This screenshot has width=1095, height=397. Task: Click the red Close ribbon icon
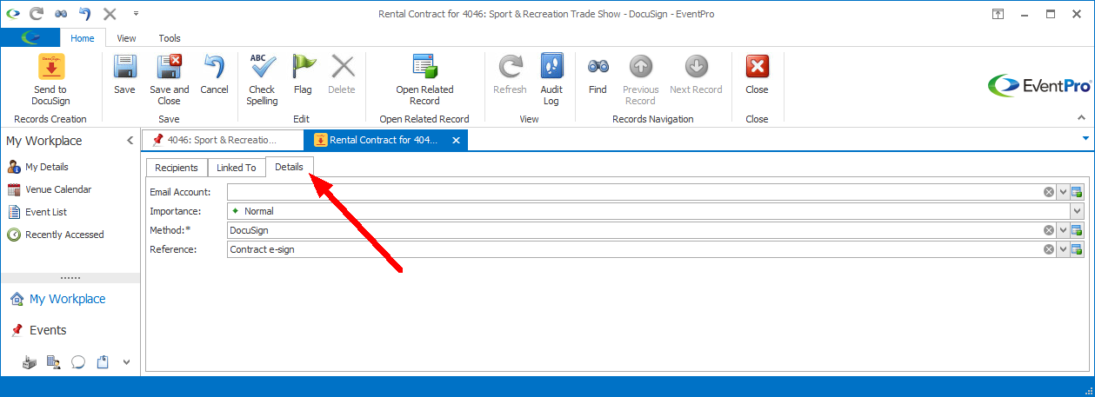pyautogui.click(x=757, y=67)
